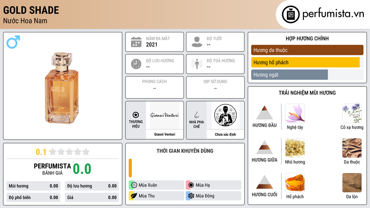Open the Gianni Venturi brand link
Screen dimensions: 370x208
pos(165,134)
